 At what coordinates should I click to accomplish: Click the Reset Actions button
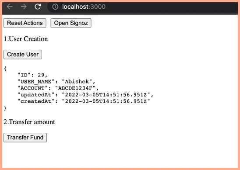(25, 23)
